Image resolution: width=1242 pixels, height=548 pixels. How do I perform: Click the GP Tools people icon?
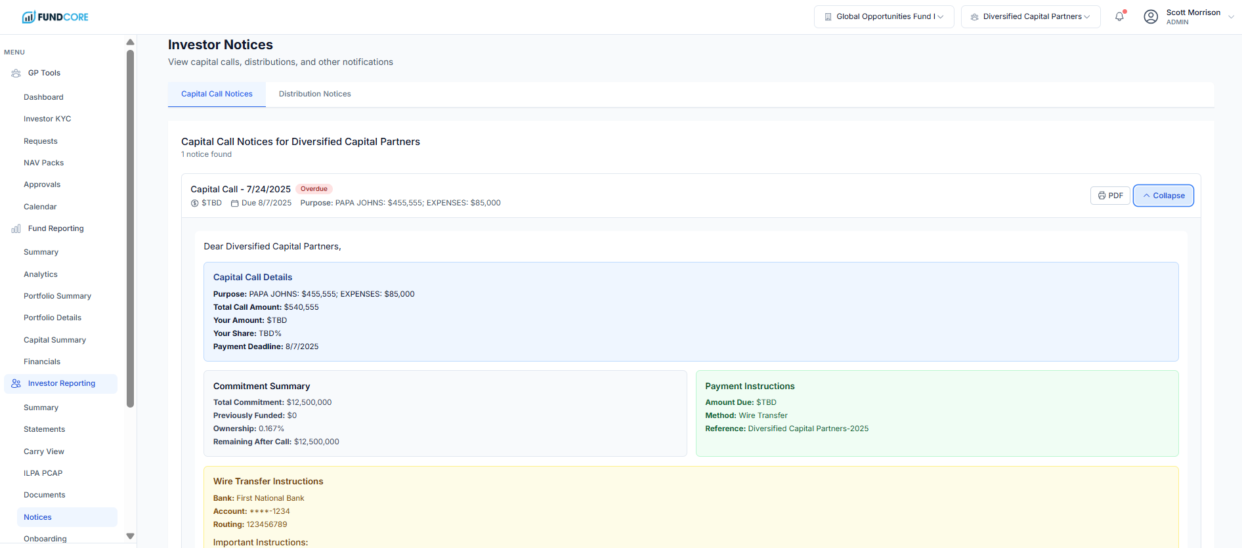point(16,74)
